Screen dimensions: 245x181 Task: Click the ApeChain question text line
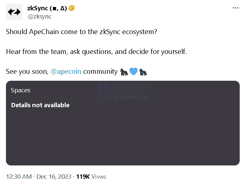pyautogui.click(x=82, y=32)
